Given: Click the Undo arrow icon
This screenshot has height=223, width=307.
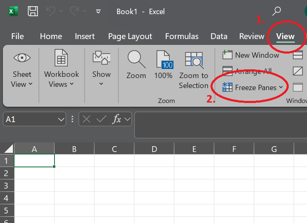Looking at the screenshot, I should click(51, 11).
